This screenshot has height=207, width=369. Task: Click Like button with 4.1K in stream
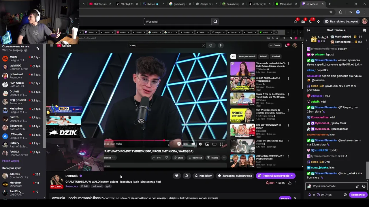pyautogui.click(x=156, y=158)
